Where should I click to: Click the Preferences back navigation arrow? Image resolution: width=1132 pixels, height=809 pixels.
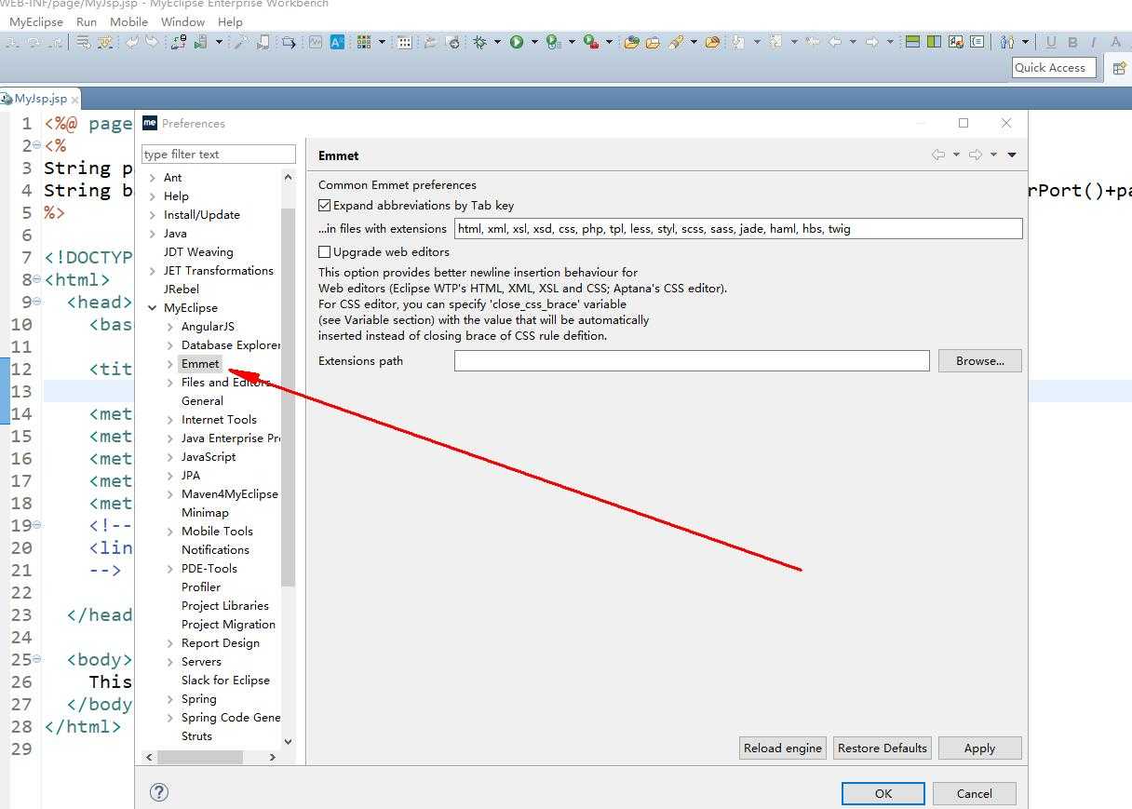[938, 155]
